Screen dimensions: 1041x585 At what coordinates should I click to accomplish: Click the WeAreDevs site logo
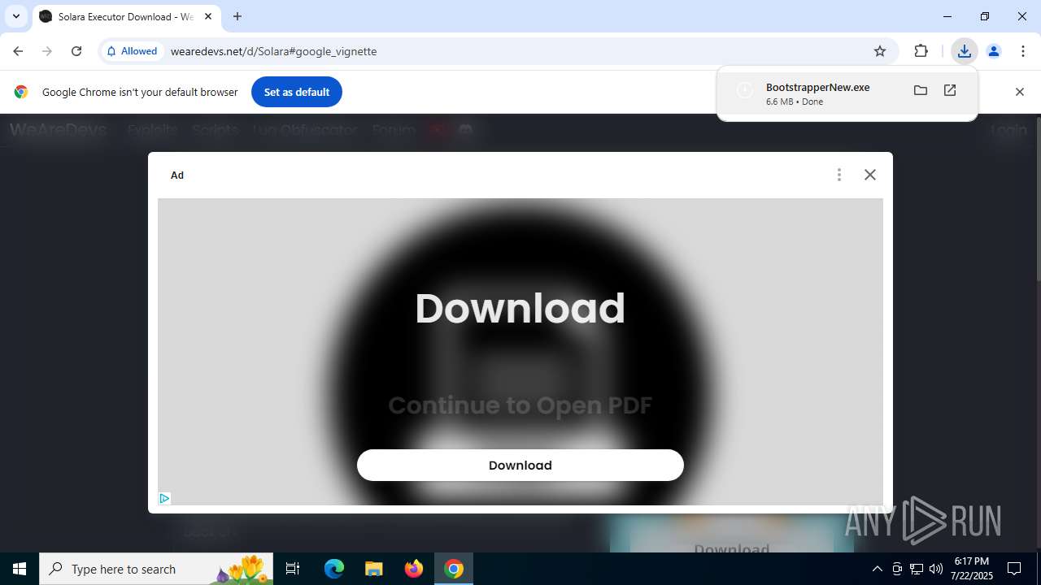tap(58, 130)
